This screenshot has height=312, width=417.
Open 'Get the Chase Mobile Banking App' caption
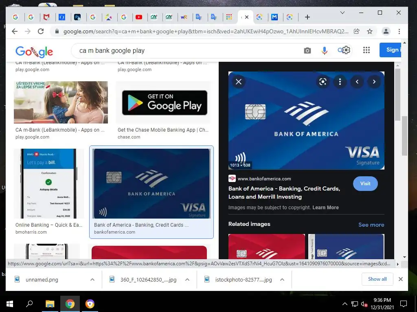(163, 130)
